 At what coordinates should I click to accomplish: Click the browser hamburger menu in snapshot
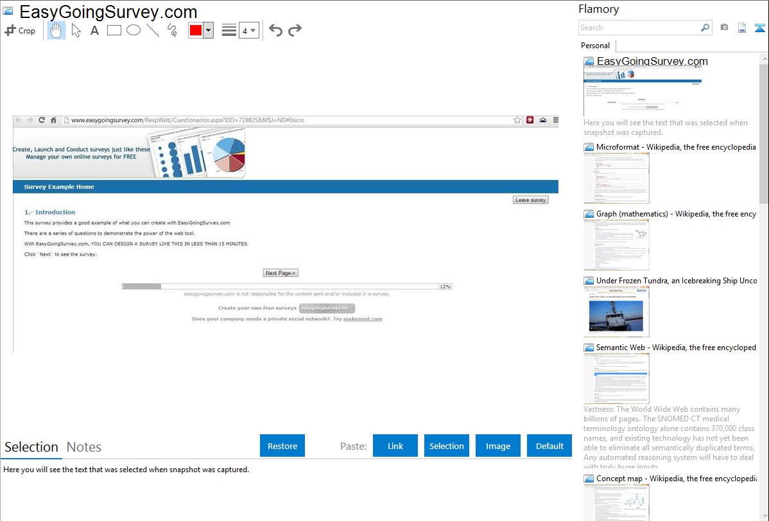coord(555,120)
